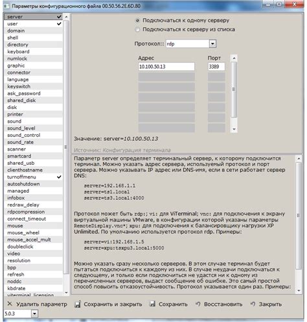Select the autoshutdown parameter
307x322 pixels.
(34, 184)
